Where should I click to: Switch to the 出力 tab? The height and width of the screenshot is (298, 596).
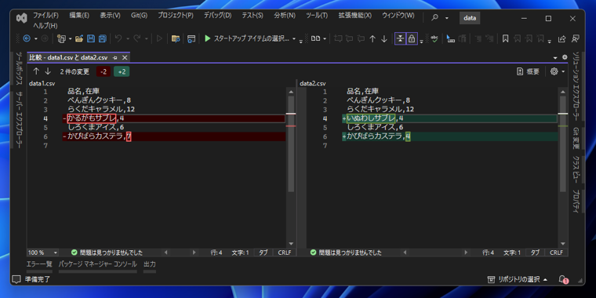(149, 264)
